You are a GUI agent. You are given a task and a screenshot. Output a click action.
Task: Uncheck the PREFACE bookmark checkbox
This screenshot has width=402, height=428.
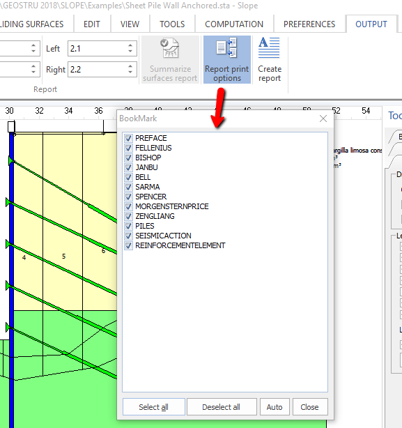pyautogui.click(x=128, y=138)
